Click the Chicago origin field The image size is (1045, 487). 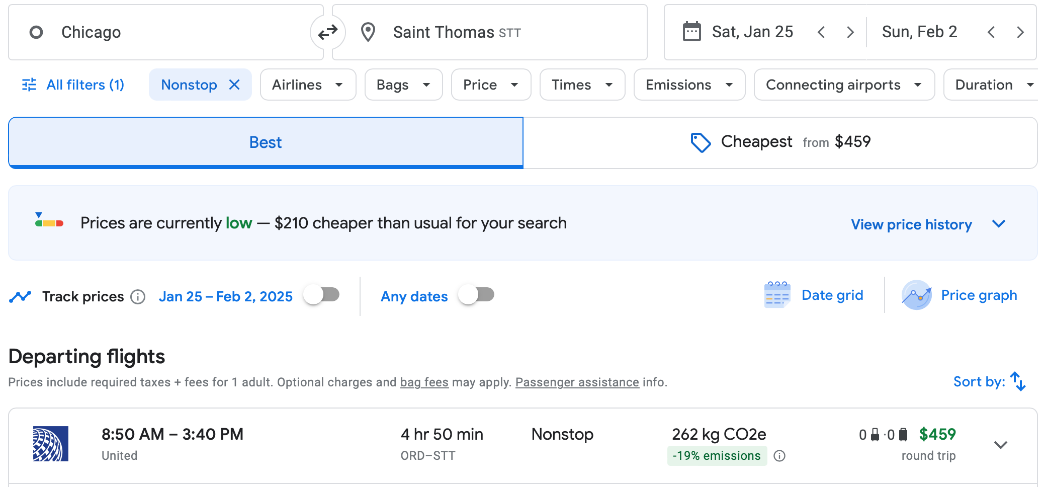tap(166, 32)
